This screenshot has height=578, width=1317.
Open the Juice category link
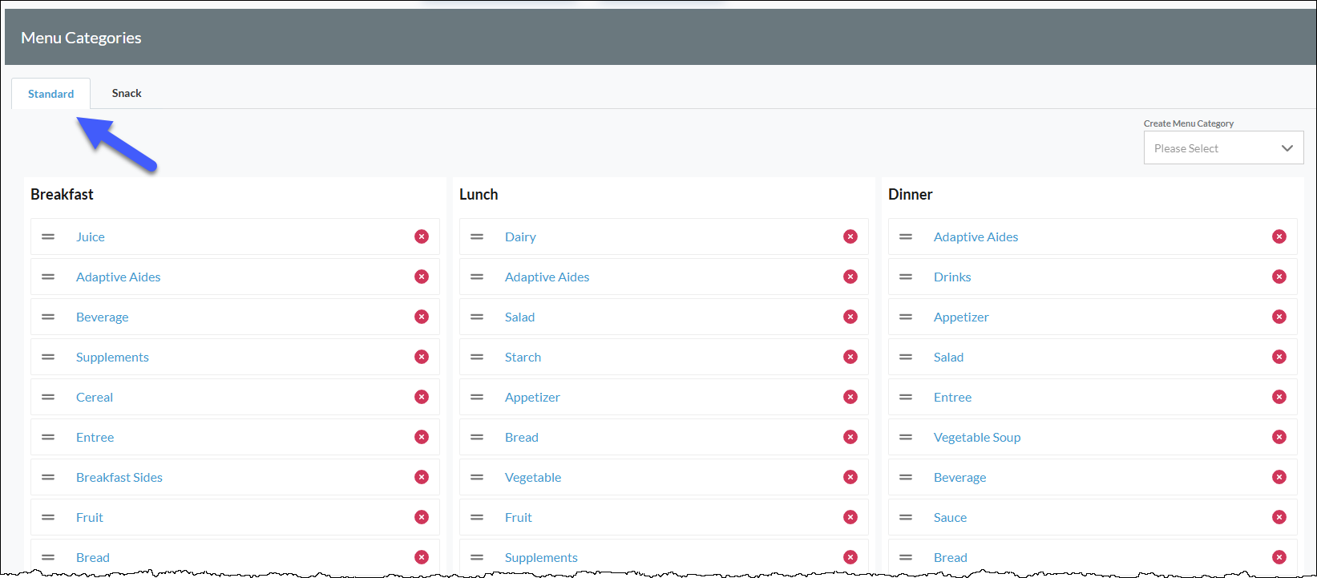click(91, 236)
